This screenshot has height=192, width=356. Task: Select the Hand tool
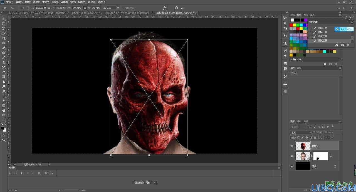coord(4,110)
